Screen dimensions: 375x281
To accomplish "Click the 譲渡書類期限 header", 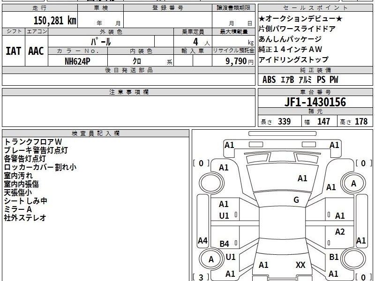I will 233,8.
